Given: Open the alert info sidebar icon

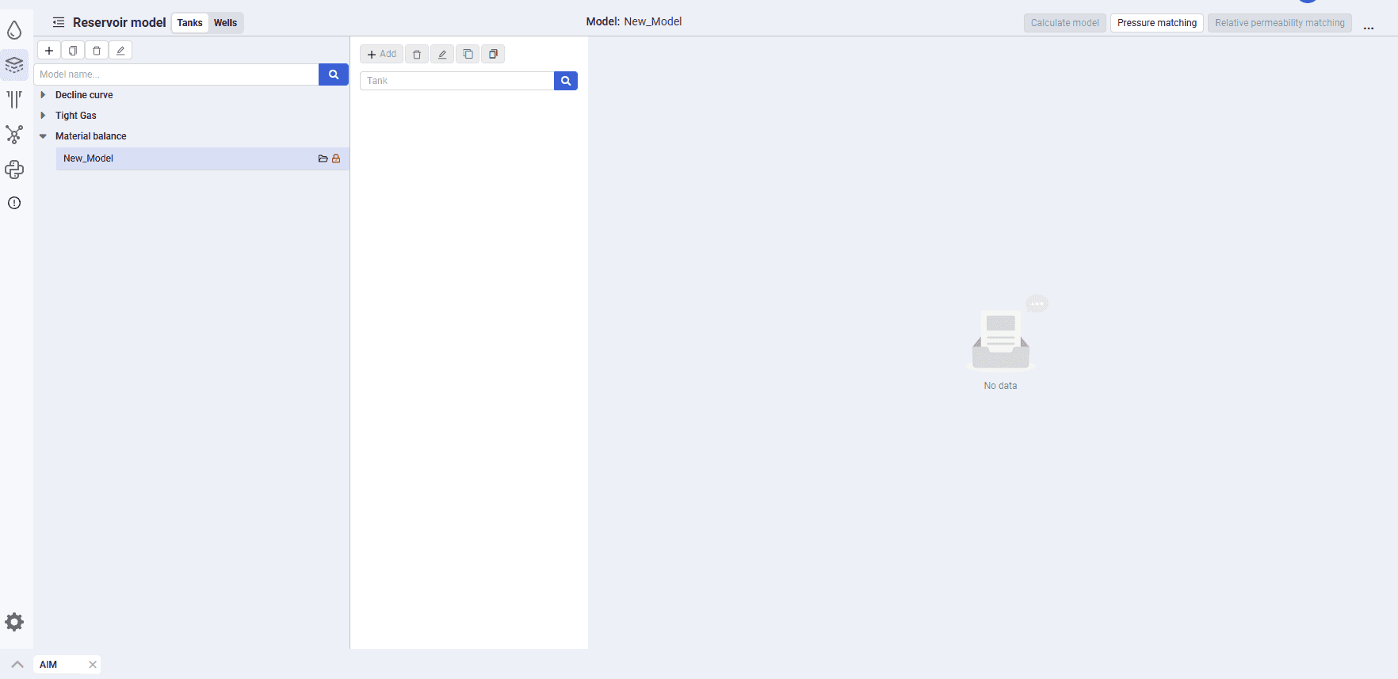Looking at the screenshot, I should point(14,203).
